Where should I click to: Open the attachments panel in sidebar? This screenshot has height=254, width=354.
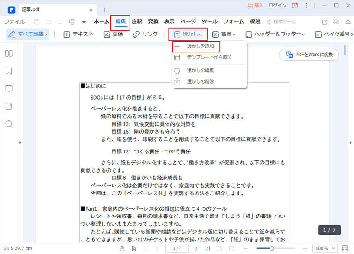pyautogui.click(x=8, y=106)
